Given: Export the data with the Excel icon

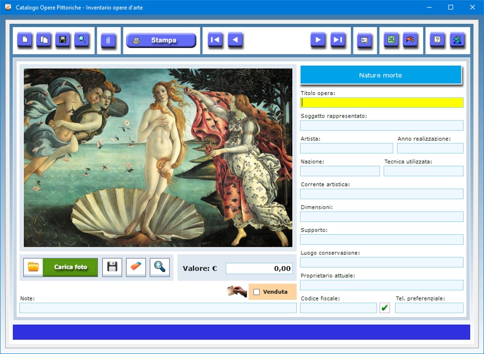Looking at the screenshot, I should 391,40.
